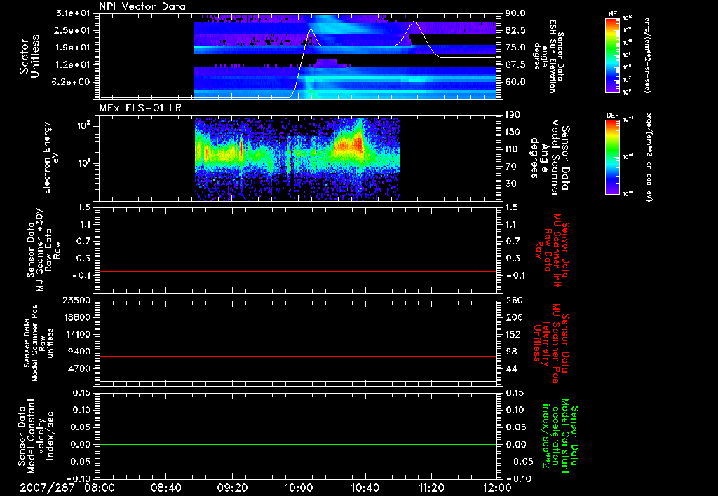718x496 pixels.
Task: Click the 10:00 time axis label
Action: pyautogui.click(x=299, y=488)
